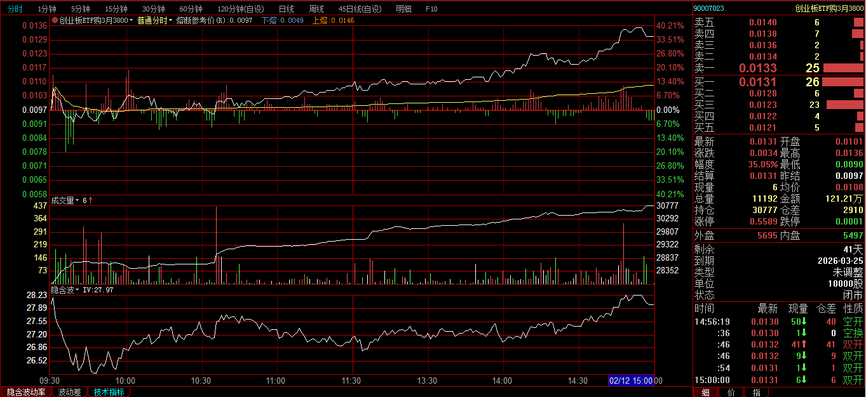Click the 02/12 15:00 time cursor label
866x397 pixels.
click(631, 381)
